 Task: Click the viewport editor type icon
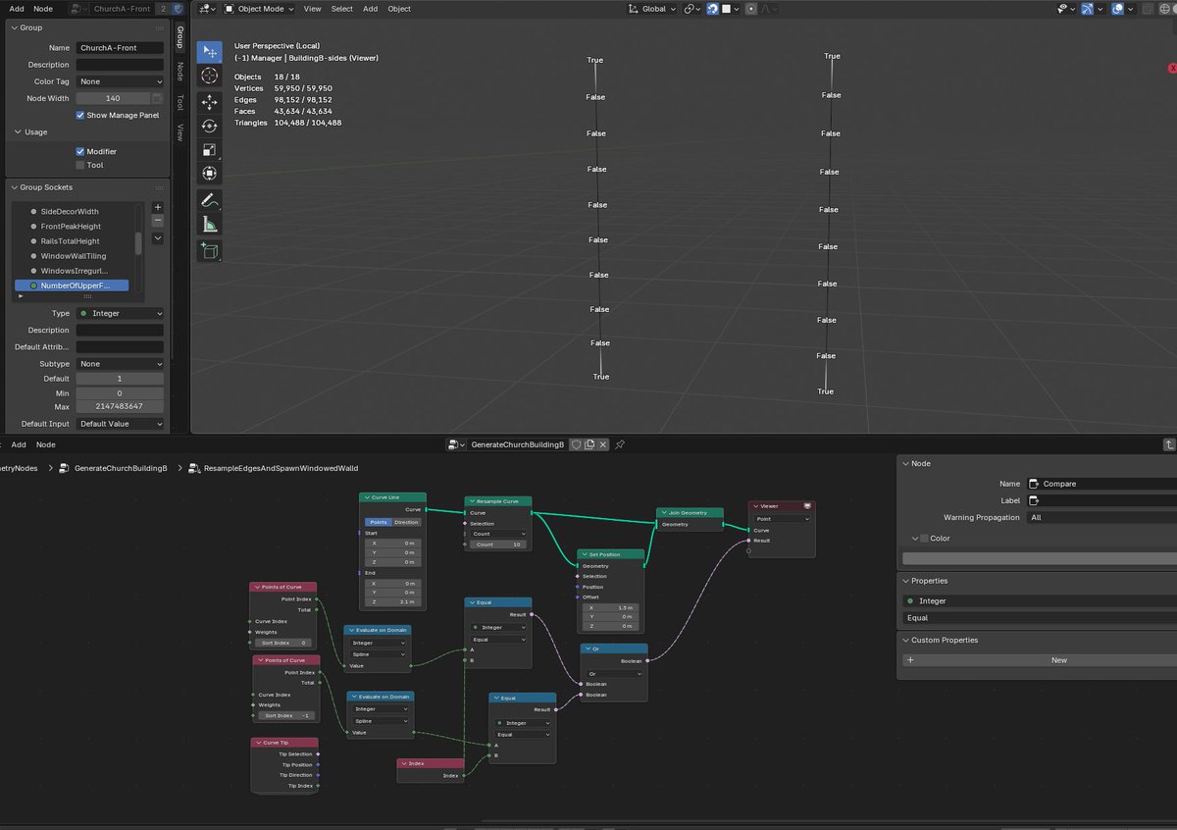(x=206, y=9)
